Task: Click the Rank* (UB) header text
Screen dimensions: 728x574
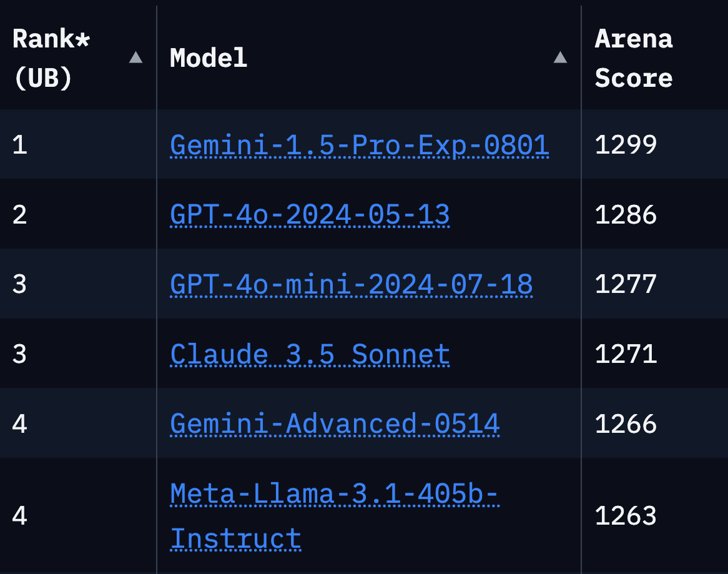Action: [x=51, y=59]
